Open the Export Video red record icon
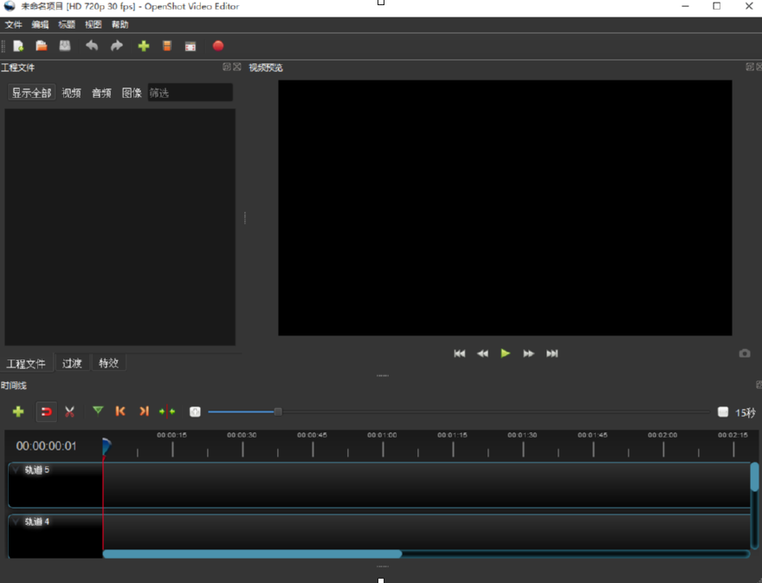The width and height of the screenshot is (762, 583). [x=218, y=46]
